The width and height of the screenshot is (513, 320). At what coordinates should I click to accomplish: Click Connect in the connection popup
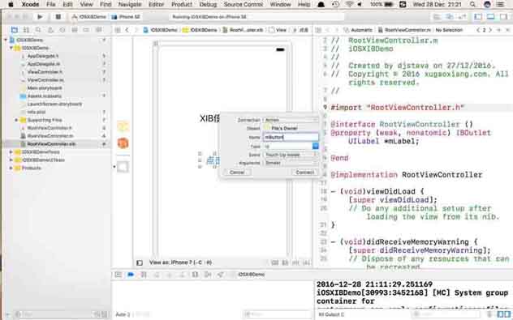(304, 172)
